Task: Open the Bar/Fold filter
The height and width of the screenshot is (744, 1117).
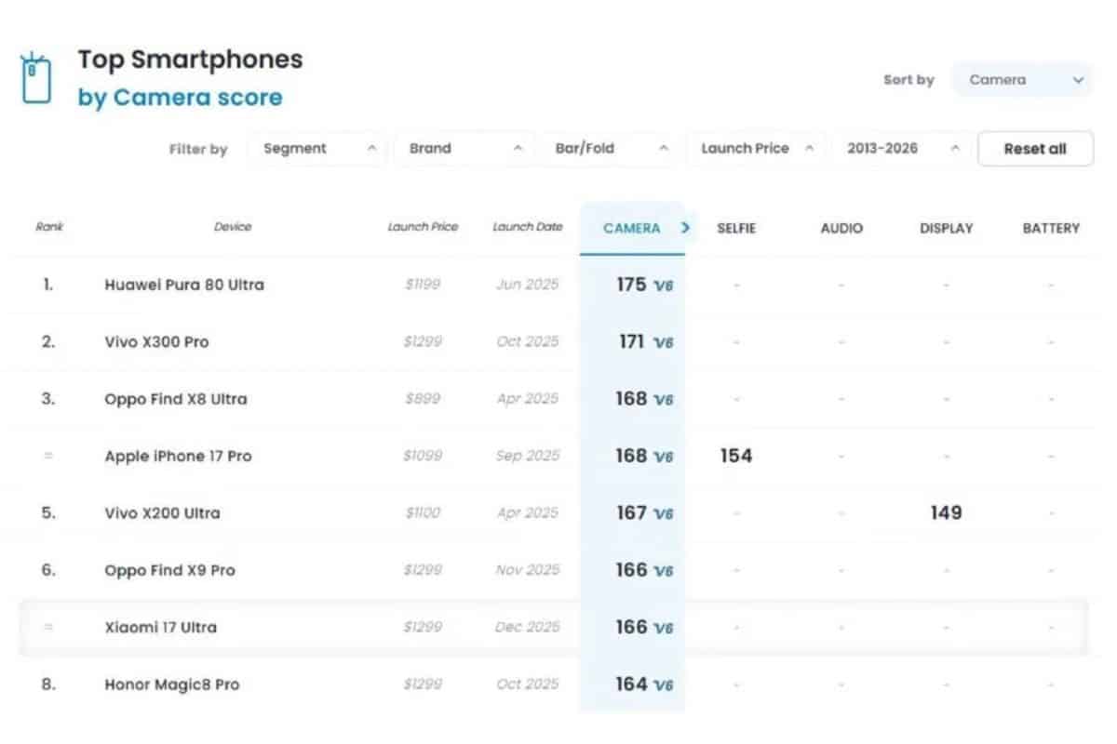Action: coord(612,149)
